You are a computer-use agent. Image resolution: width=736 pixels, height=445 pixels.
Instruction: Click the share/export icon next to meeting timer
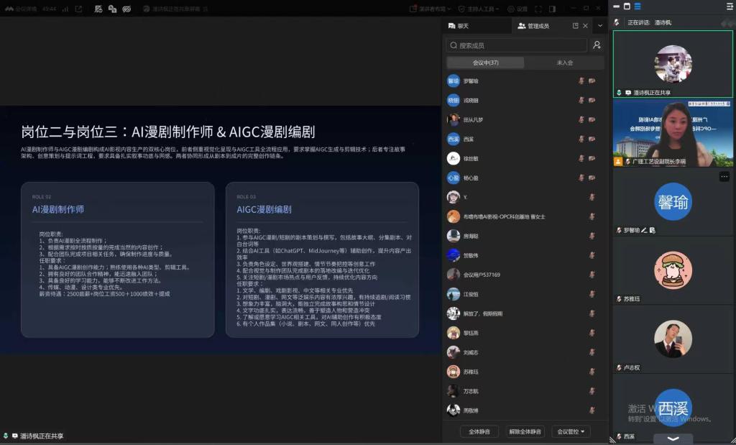click(x=78, y=9)
